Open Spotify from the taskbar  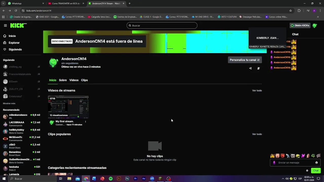[111, 179]
